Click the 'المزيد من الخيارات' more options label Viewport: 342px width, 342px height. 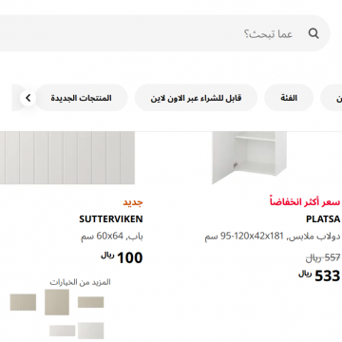[80, 282]
